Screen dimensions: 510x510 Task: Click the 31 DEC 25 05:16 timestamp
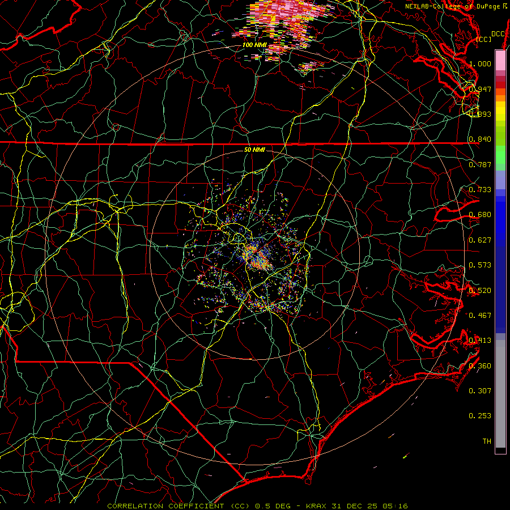370,506
